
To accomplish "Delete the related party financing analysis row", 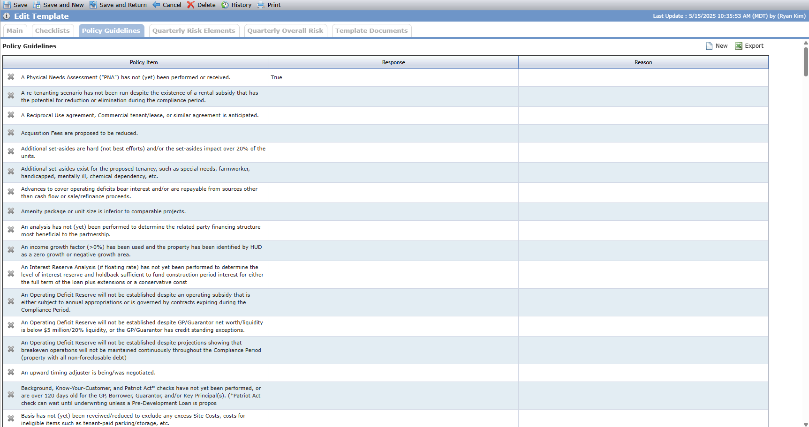I will (x=11, y=230).
